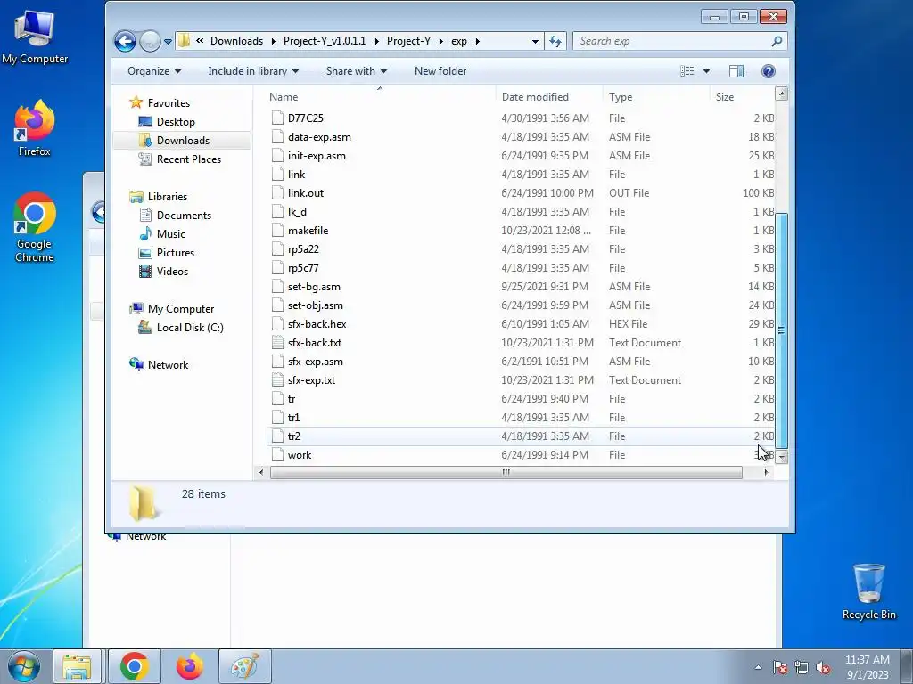The image size is (913, 684).
Task: Click the Forward navigation arrow in Explorer
Action: (150, 41)
